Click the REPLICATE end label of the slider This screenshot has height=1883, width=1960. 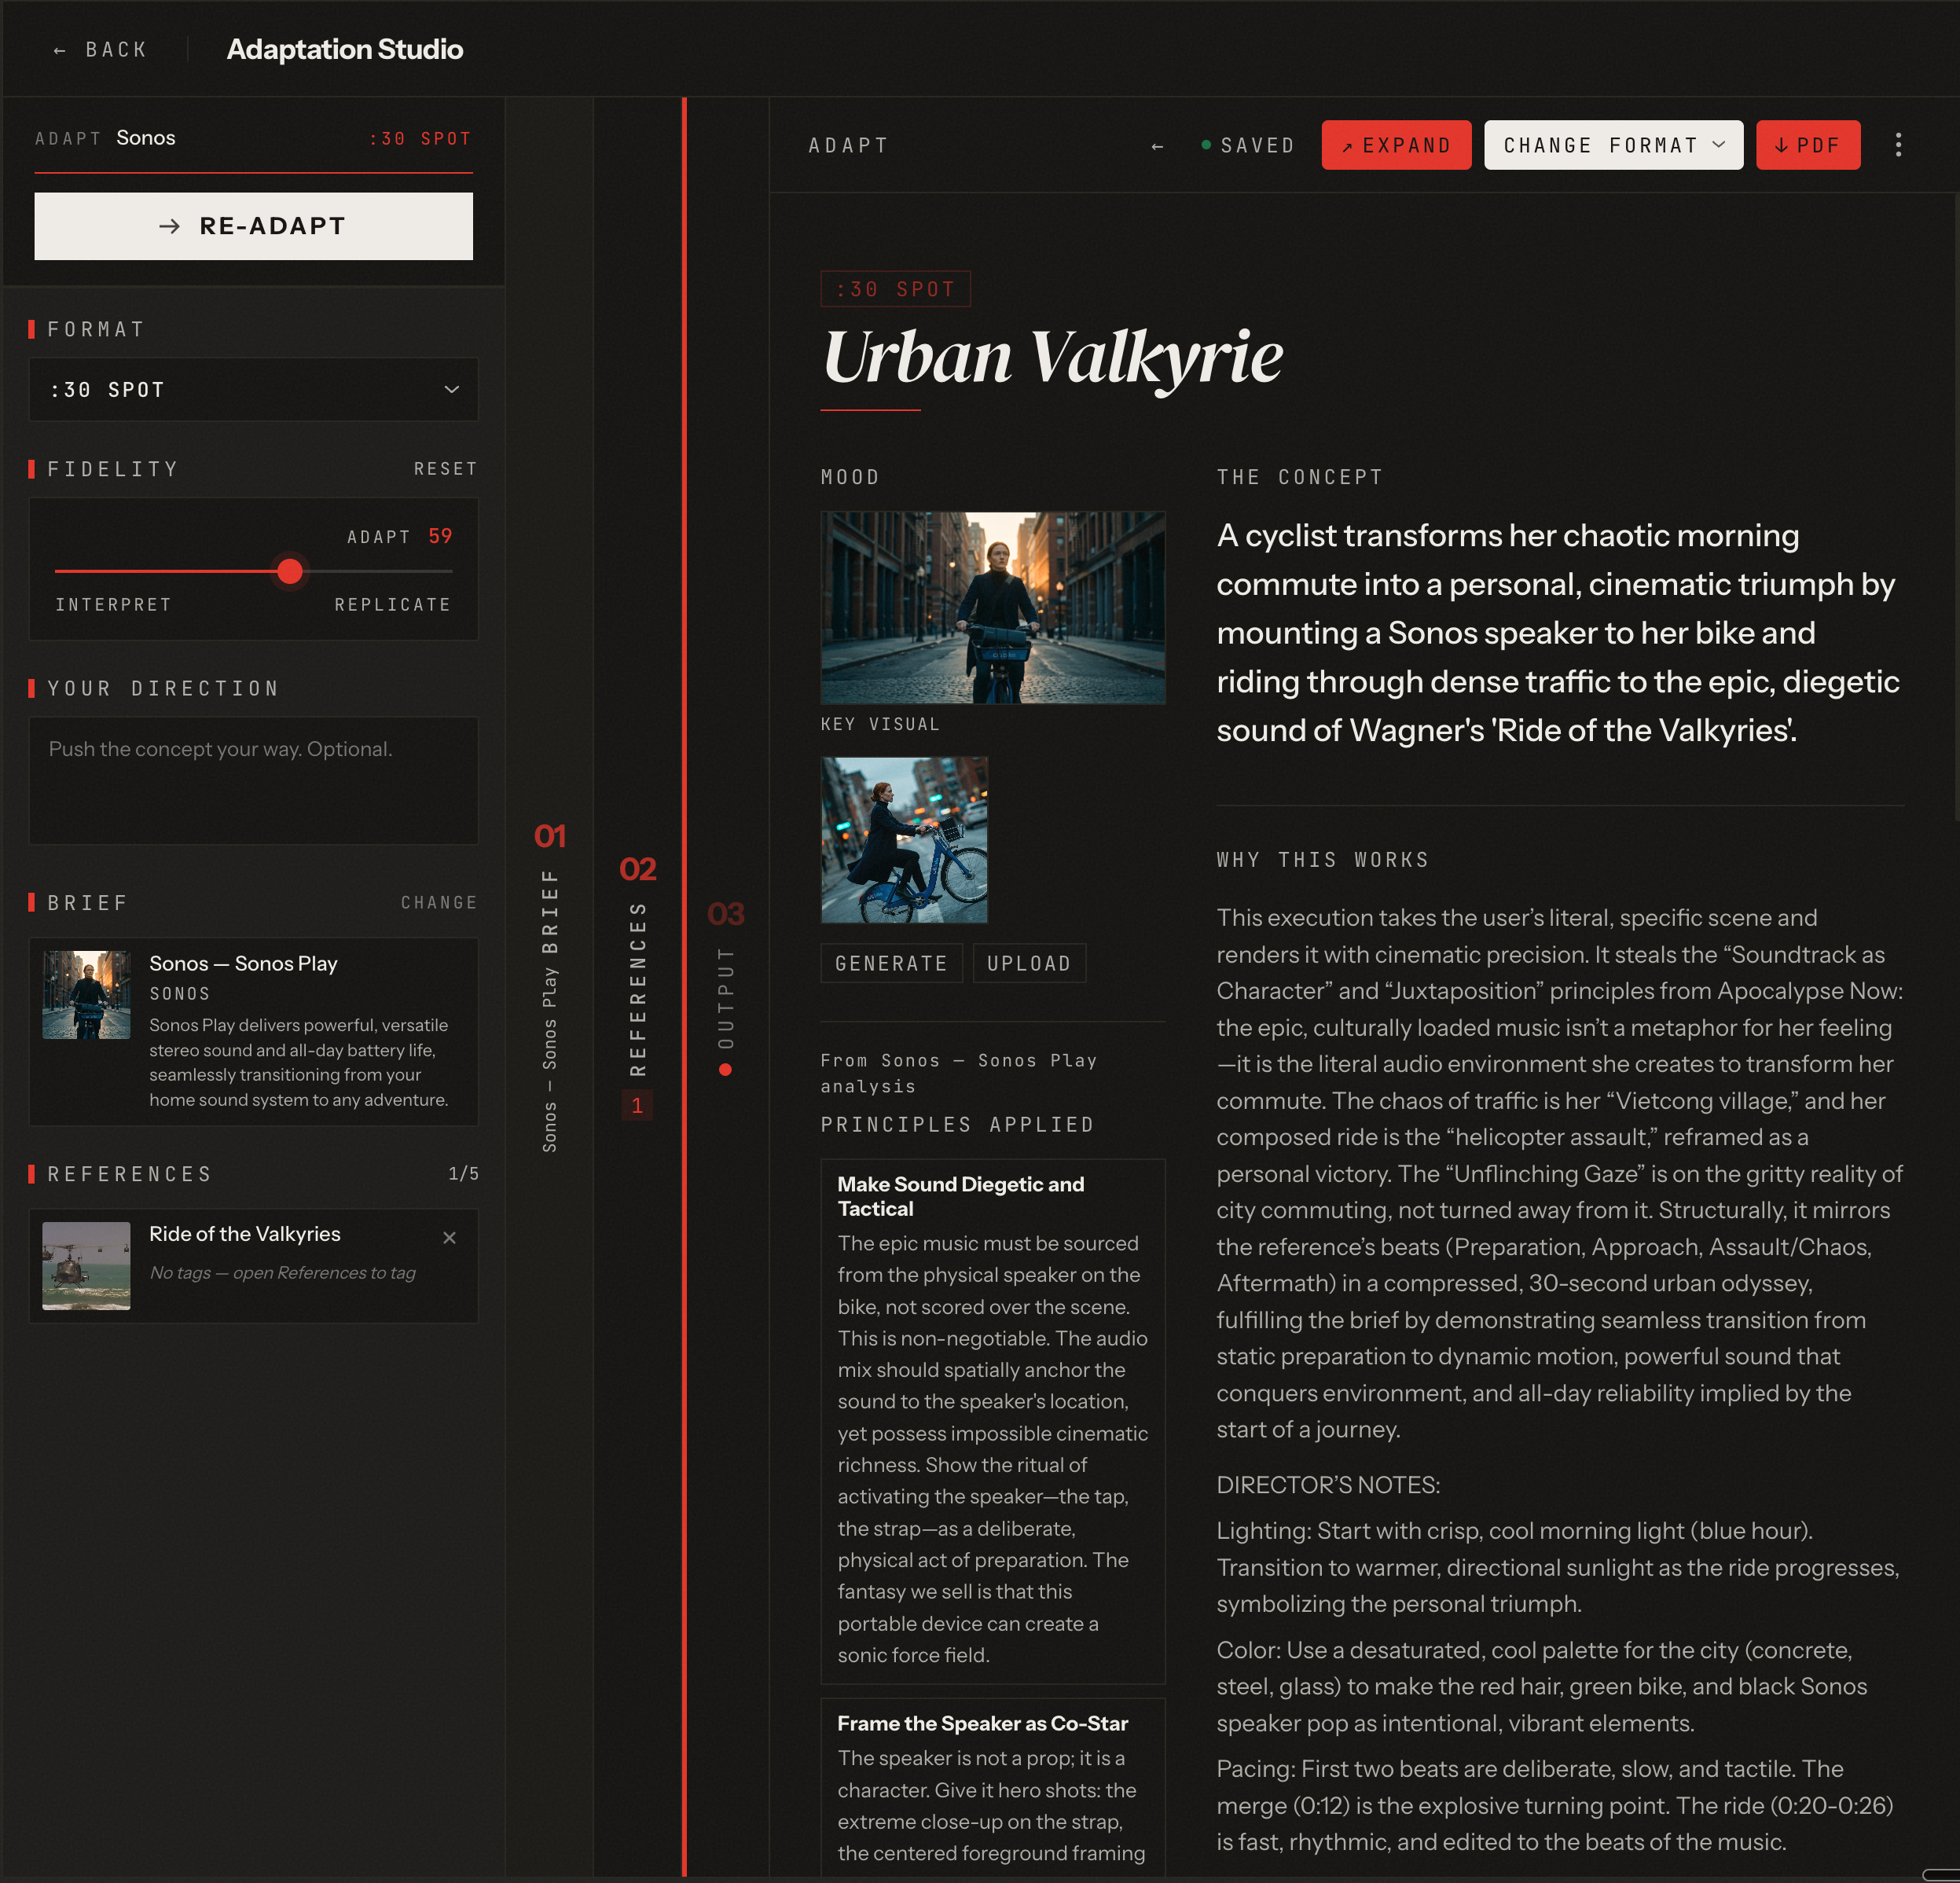point(392,605)
